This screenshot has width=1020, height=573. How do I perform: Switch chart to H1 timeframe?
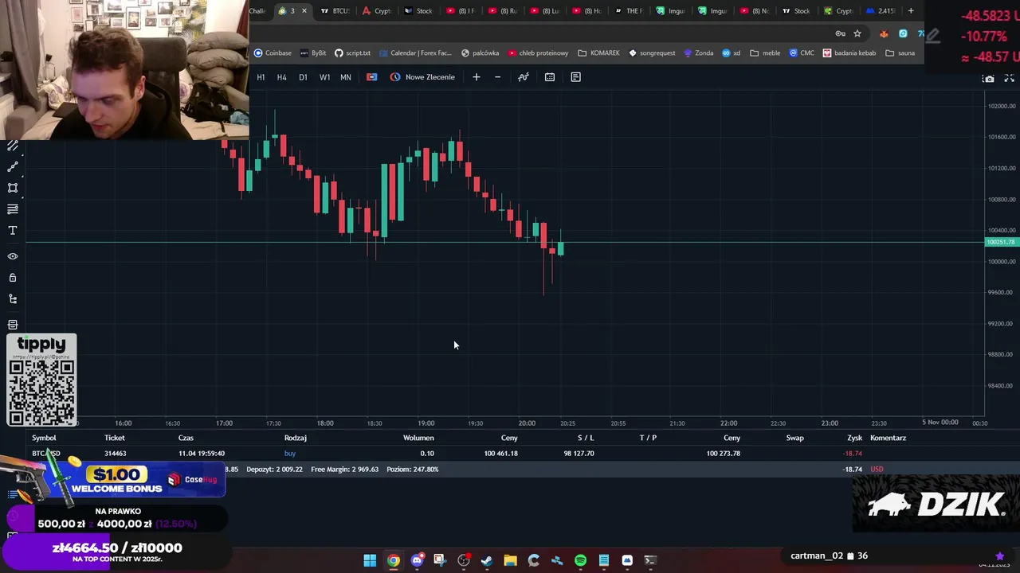click(261, 77)
